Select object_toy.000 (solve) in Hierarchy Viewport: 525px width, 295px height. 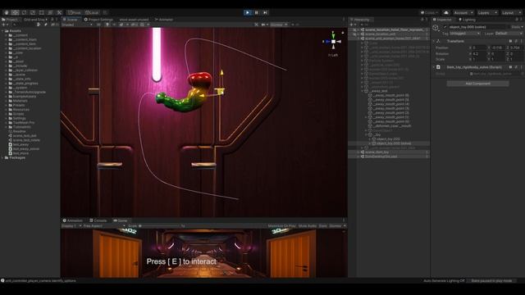[x=394, y=143]
